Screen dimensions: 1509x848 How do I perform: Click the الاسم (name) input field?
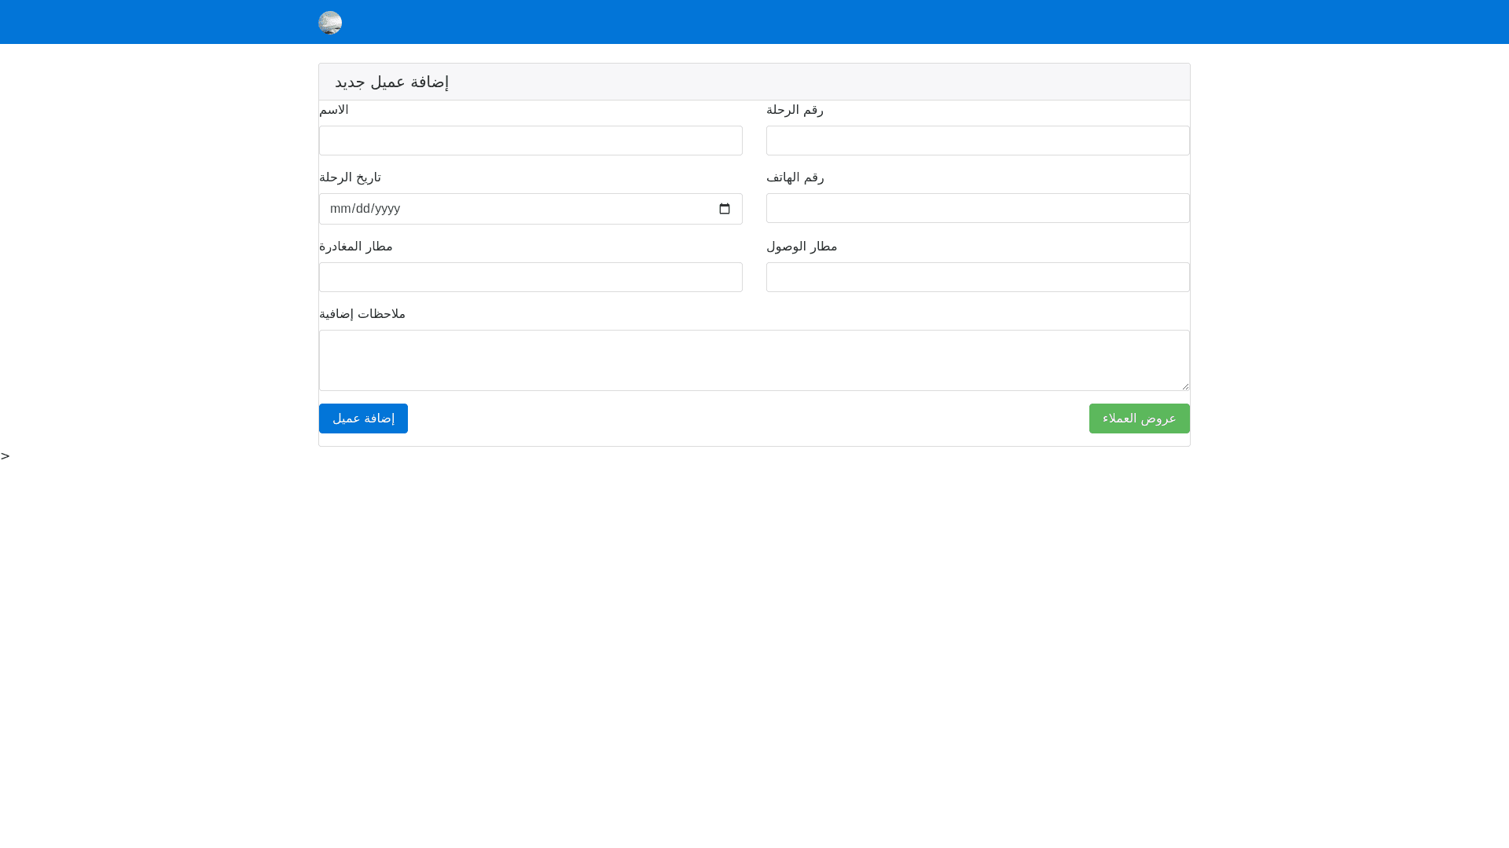[531, 141]
